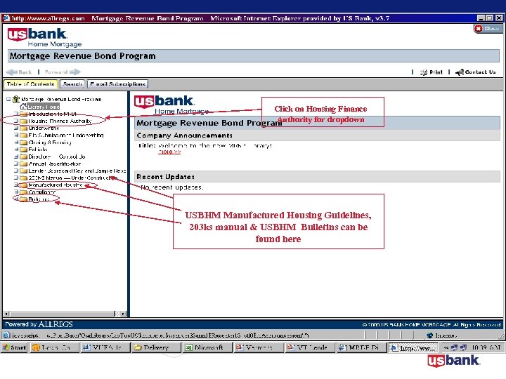
Task: Click the Conditions folder icon
Action: (x=23, y=192)
